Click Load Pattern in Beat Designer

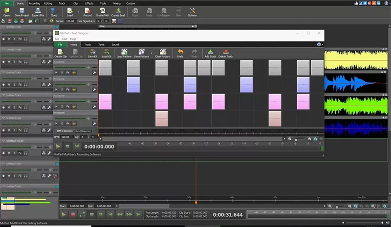(x=124, y=54)
